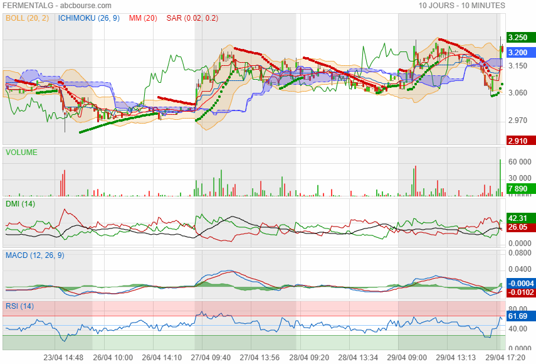The width and height of the screenshot is (536, 364).
Task: Click the 26/04 10:00 time axis label
Action: click(x=113, y=358)
